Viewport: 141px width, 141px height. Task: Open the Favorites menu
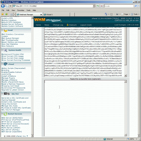coord(21,10)
